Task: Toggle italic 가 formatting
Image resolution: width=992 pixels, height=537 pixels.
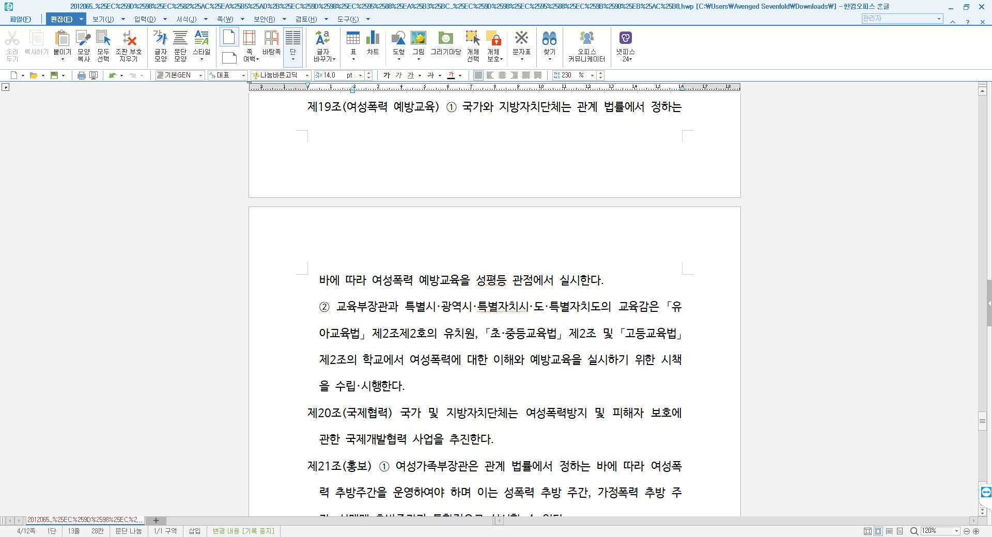Action: coord(398,75)
